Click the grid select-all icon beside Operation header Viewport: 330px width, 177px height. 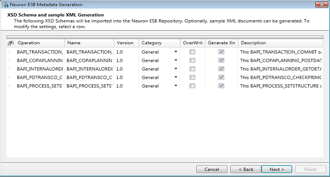tap(10, 43)
